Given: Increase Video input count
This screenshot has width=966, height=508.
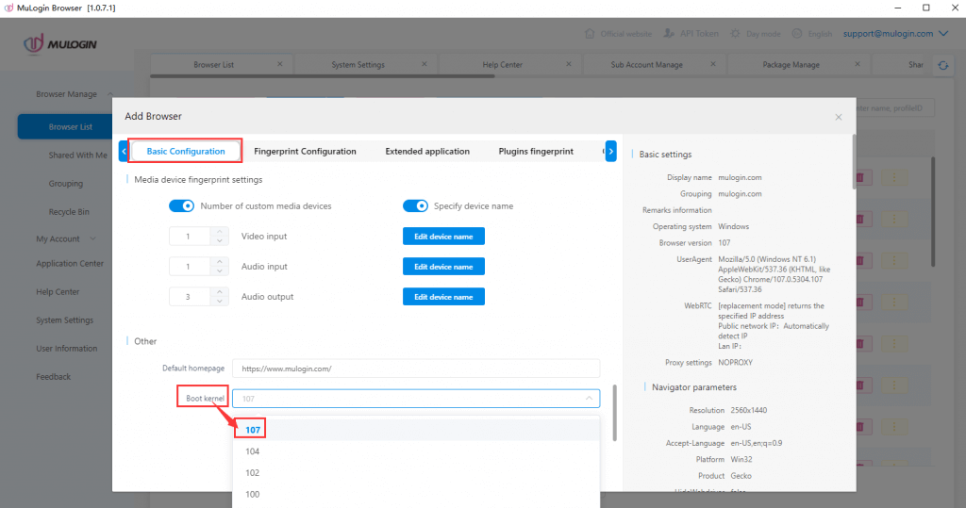Looking at the screenshot, I should pos(219,232).
